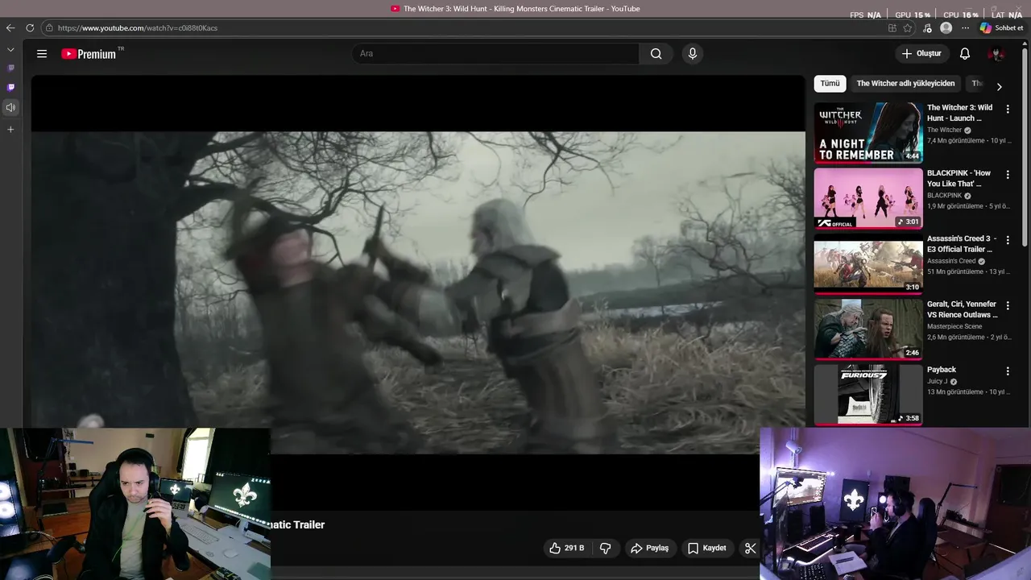This screenshot has width=1031, height=580.
Task: Create a clip with the scissors icon
Action: [x=751, y=548]
